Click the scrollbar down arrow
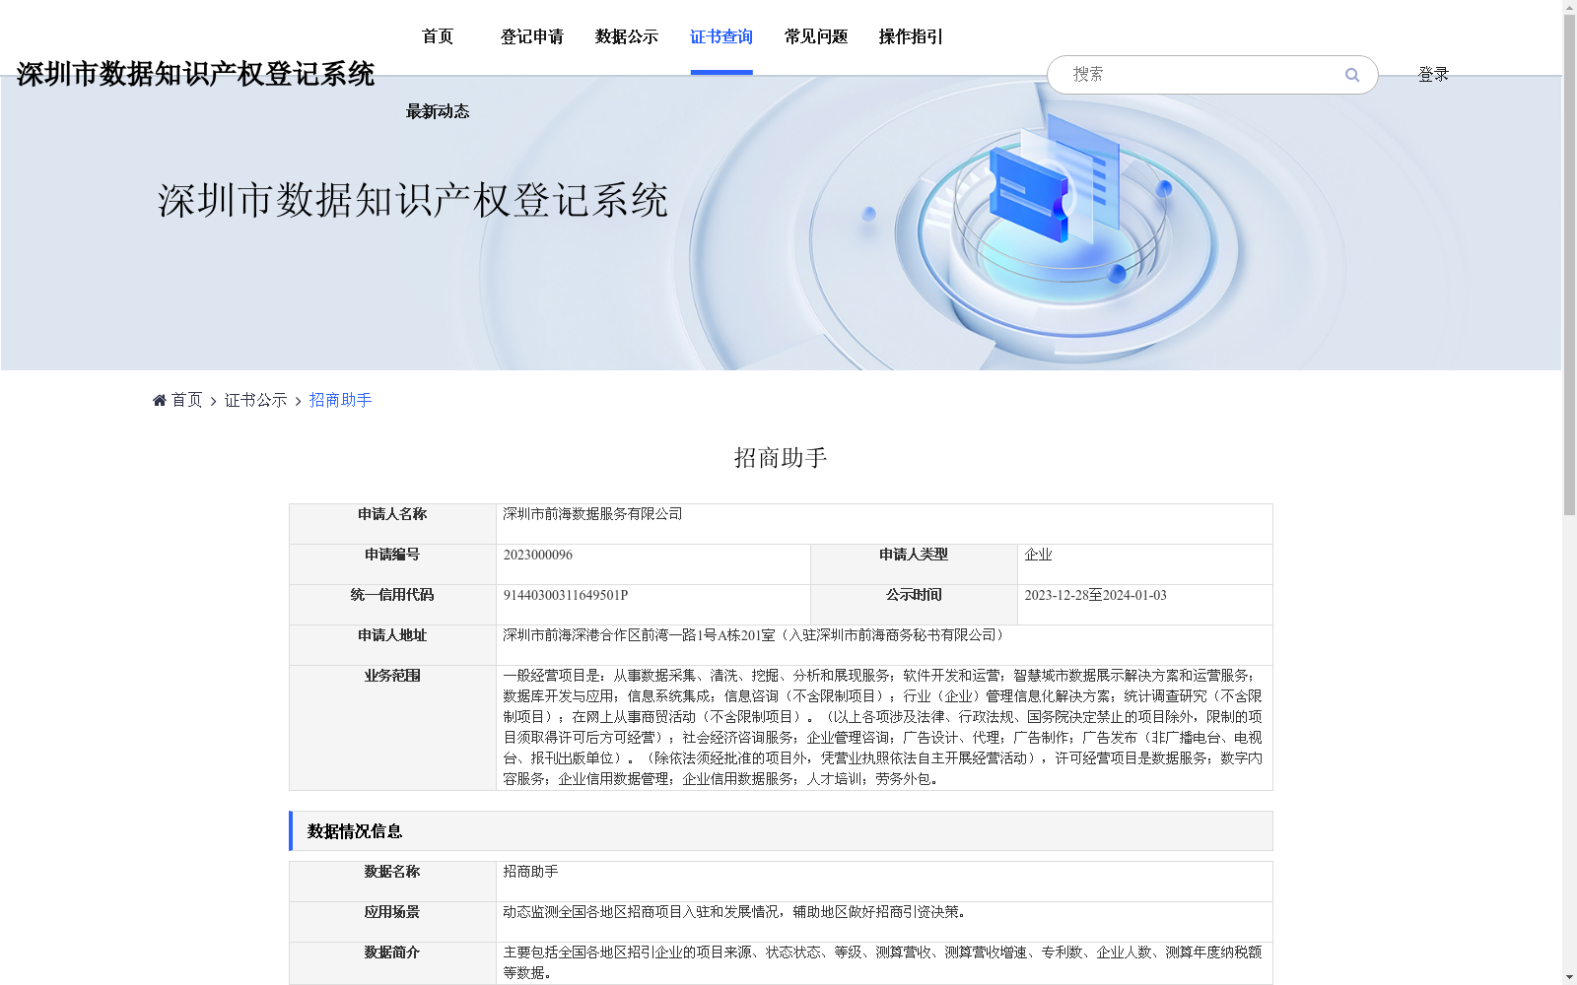Viewport: 1577px width, 985px height. click(x=1569, y=977)
